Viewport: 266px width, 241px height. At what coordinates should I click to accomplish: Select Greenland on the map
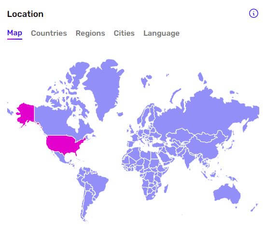click(x=103, y=85)
